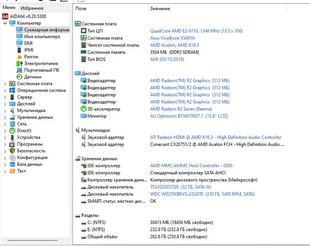
Task: Click the Операционная система Windows icon
Action: [12, 90]
